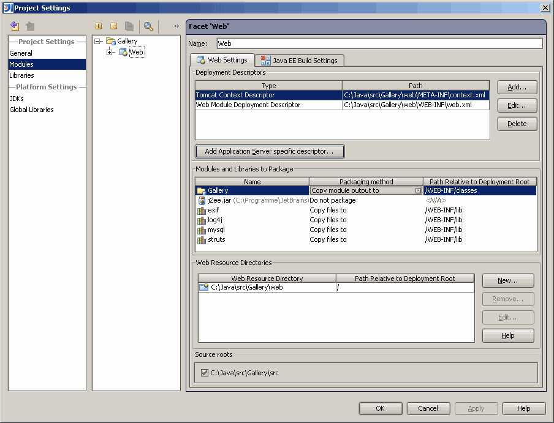The height and width of the screenshot is (423, 554).
Task: Remove a module using the minus icon
Action: tap(113, 26)
